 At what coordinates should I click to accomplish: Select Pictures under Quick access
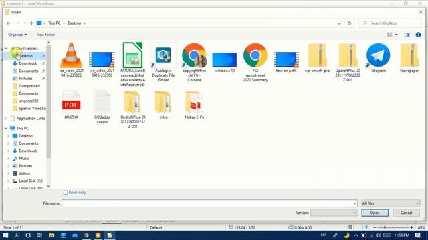(25, 79)
